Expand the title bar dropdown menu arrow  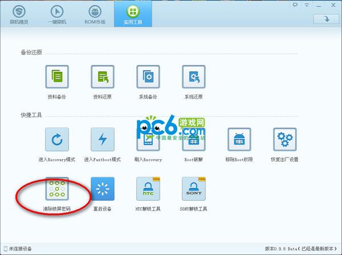(x=307, y=5)
